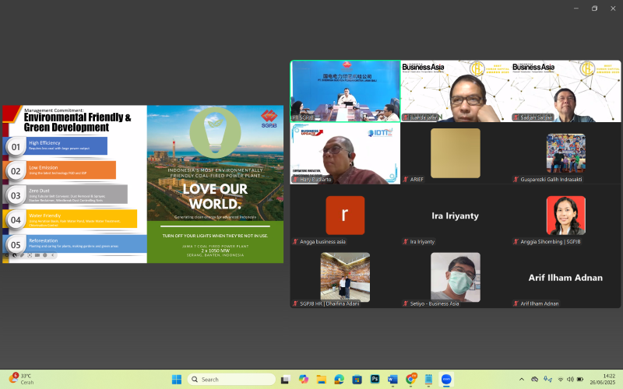Click the microphone location tray icon

coord(548,380)
